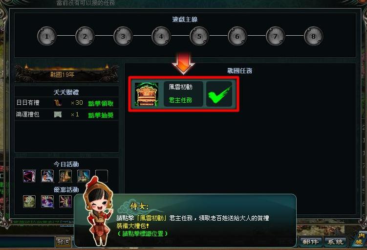The width and height of the screenshot is (367, 250).
Task: Click the green checkmark on 風雲初動 quest
Action: tap(219, 94)
